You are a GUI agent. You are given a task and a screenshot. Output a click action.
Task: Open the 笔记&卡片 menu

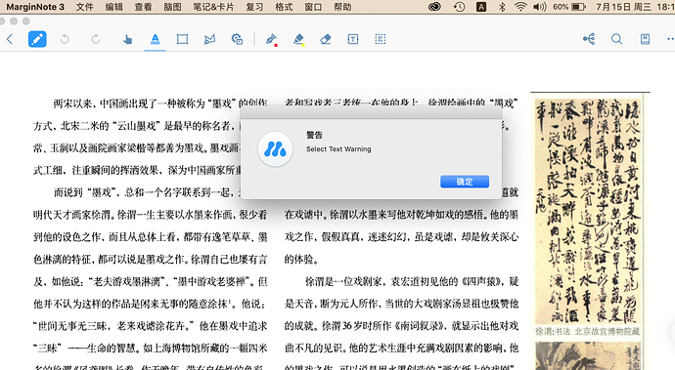[213, 7]
